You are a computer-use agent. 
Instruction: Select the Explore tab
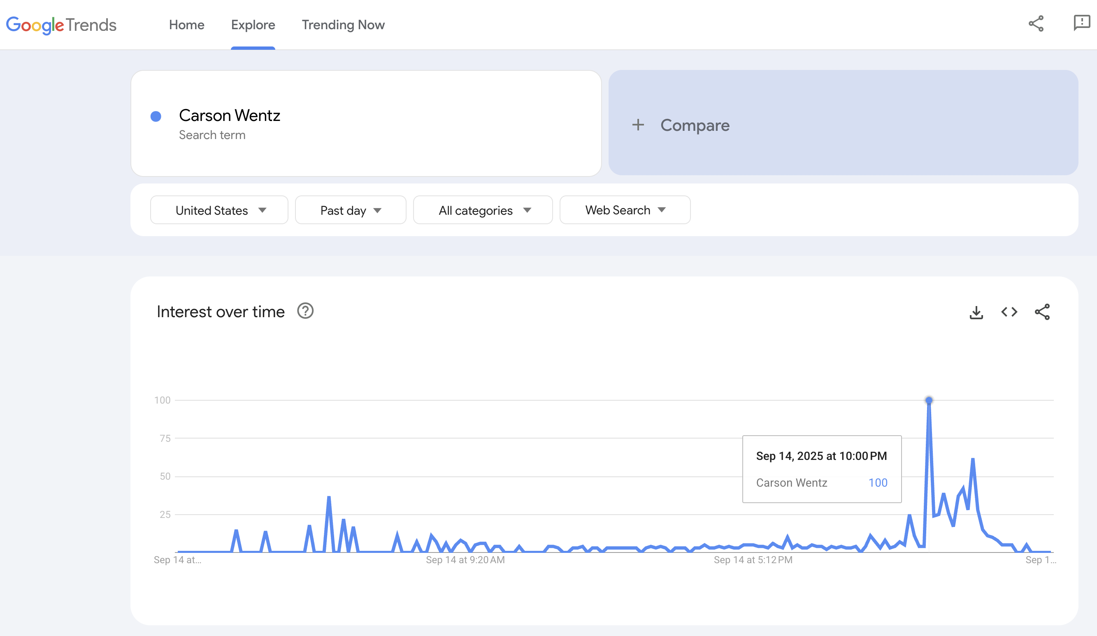tap(253, 25)
